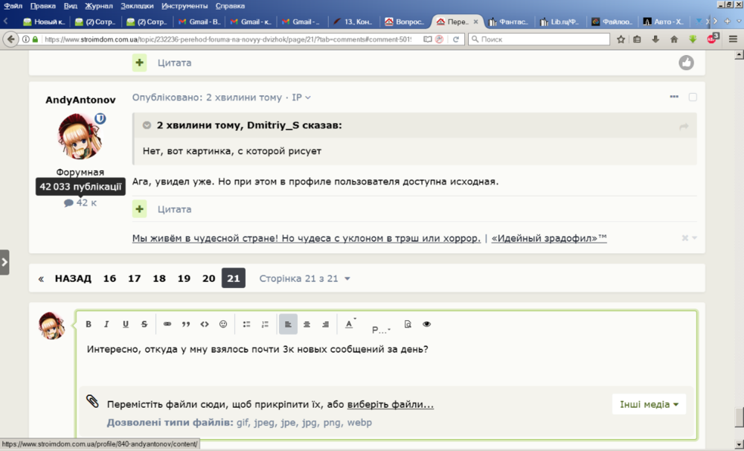744x451 pixels.
Task: Open the Закладки menu in the menu bar
Action: 136,5
